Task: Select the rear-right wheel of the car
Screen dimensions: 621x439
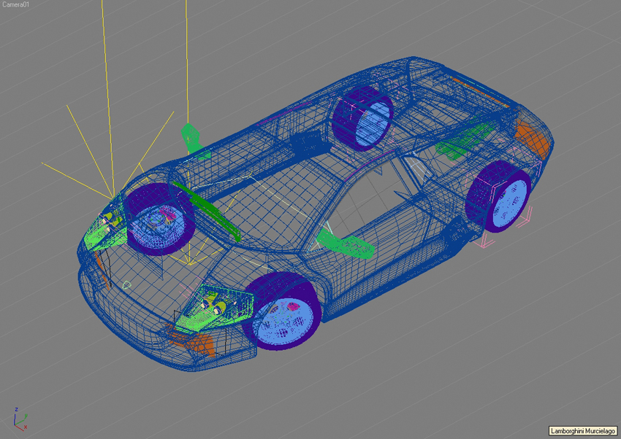Action: pyautogui.click(x=500, y=197)
